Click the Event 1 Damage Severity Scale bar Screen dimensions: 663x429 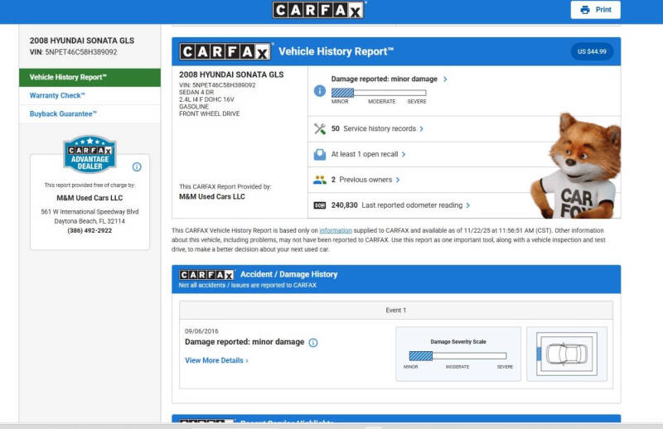click(x=457, y=355)
